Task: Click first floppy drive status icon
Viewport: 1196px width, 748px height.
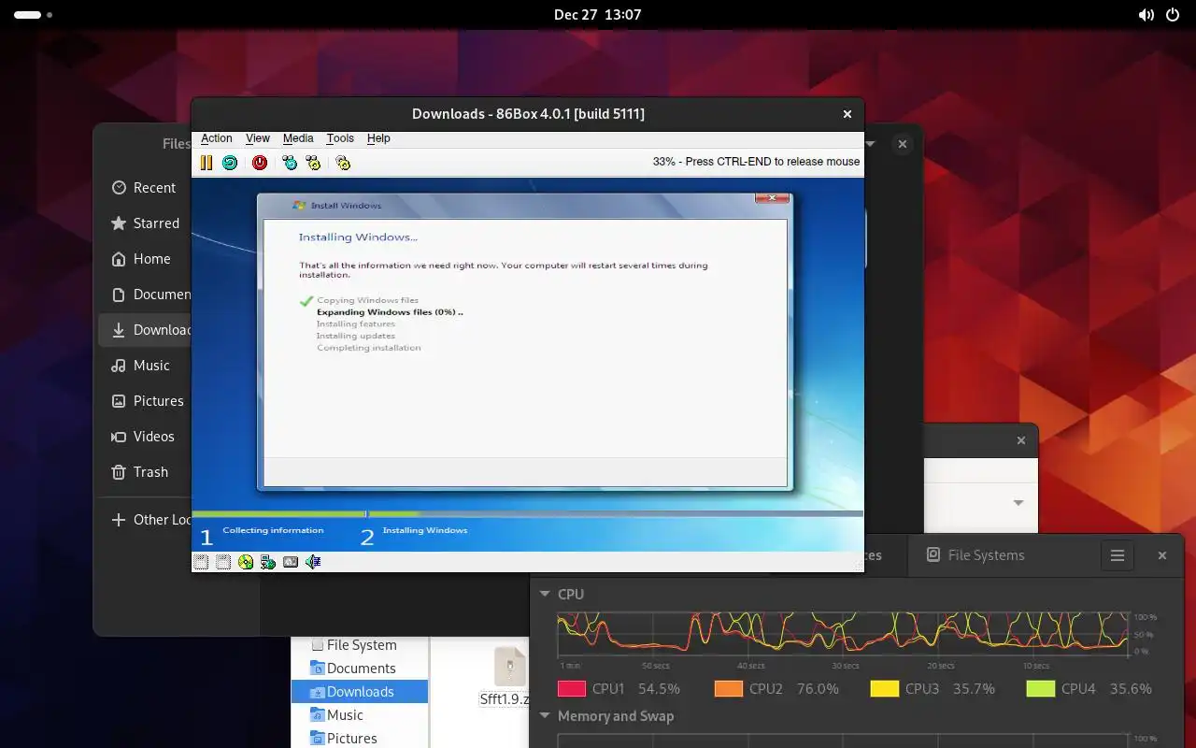Action: [201, 562]
